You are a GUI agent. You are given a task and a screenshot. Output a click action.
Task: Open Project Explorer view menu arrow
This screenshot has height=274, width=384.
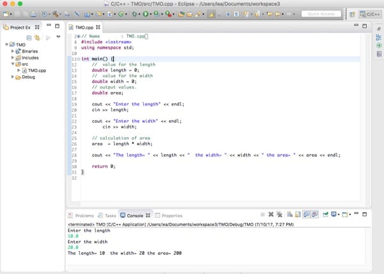click(x=58, y=36)
